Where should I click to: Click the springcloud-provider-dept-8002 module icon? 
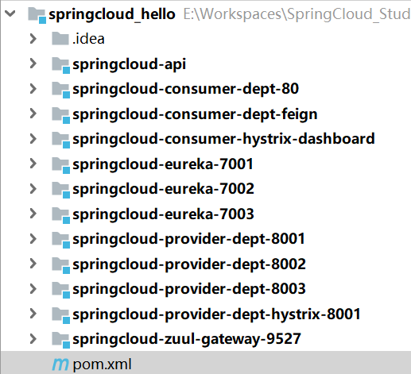click(x=61, y=265)
